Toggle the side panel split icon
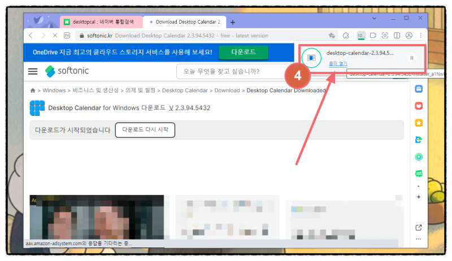Image resolution: width=452 pixels, height=261 pixels. coord(397,36)
